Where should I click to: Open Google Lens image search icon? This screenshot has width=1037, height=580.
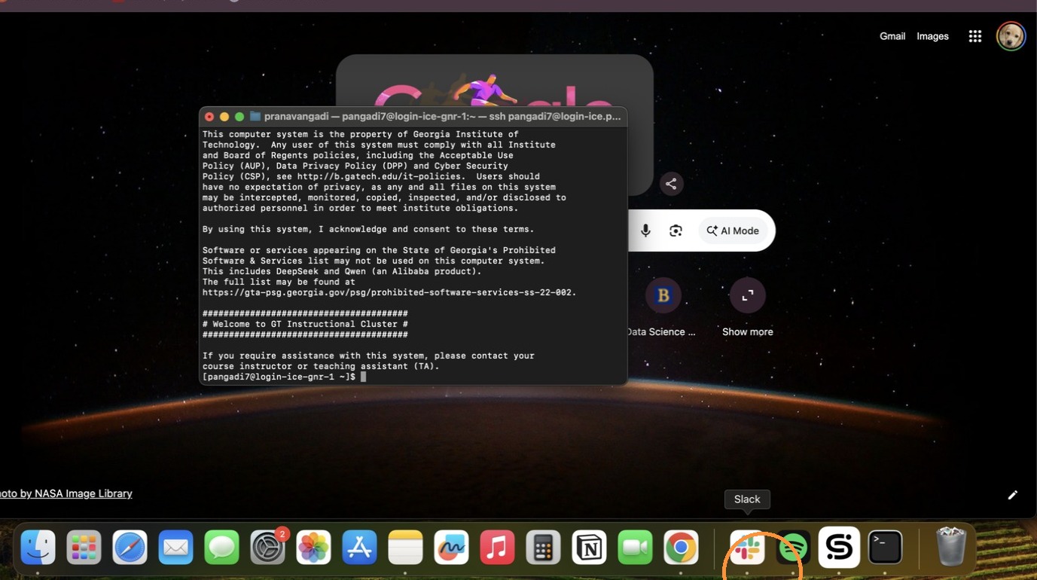pyautogui.click(x=676, y=230)
